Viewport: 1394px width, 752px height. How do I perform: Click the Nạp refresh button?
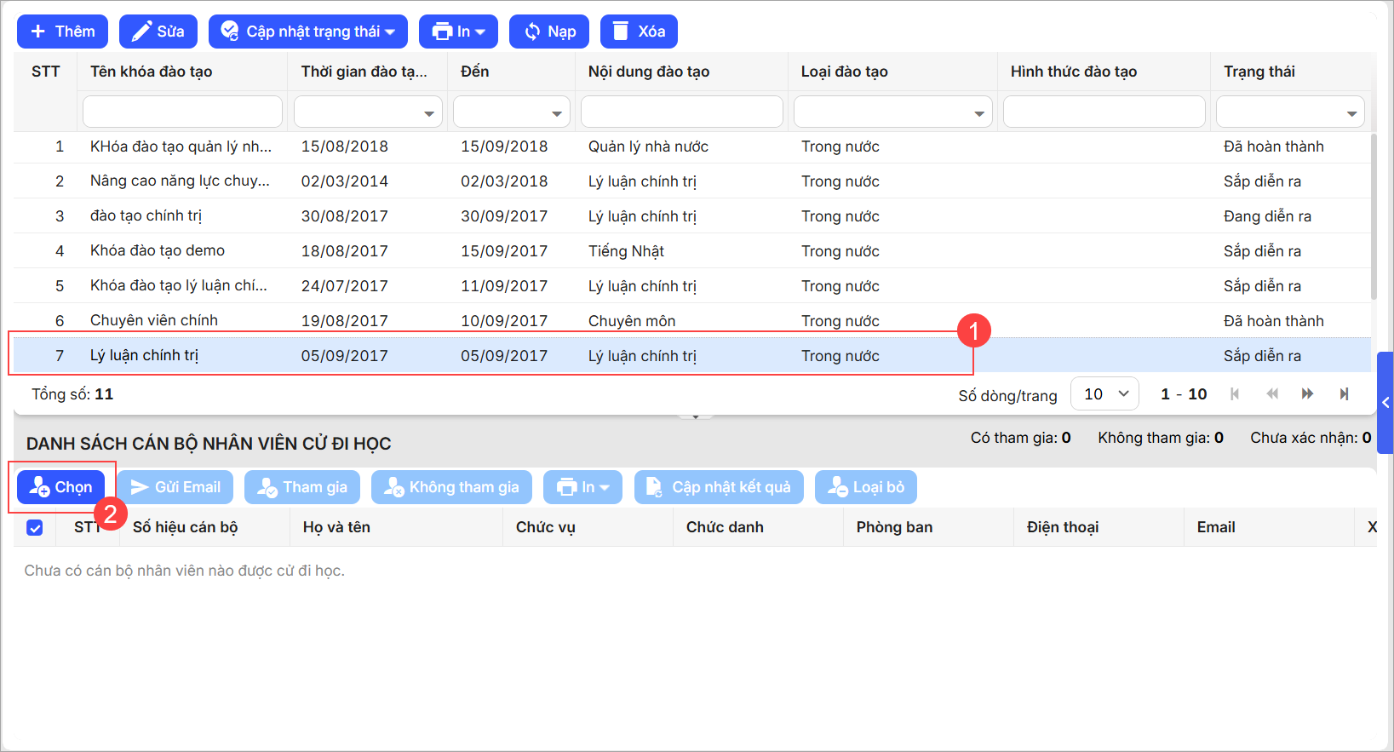click(548, 32)
